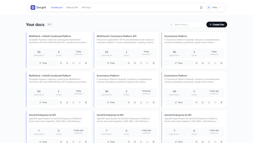View the Ecommerce Platform doc updated Today
The height and width of the screenshot is (143, 253).
coord(179,63)
